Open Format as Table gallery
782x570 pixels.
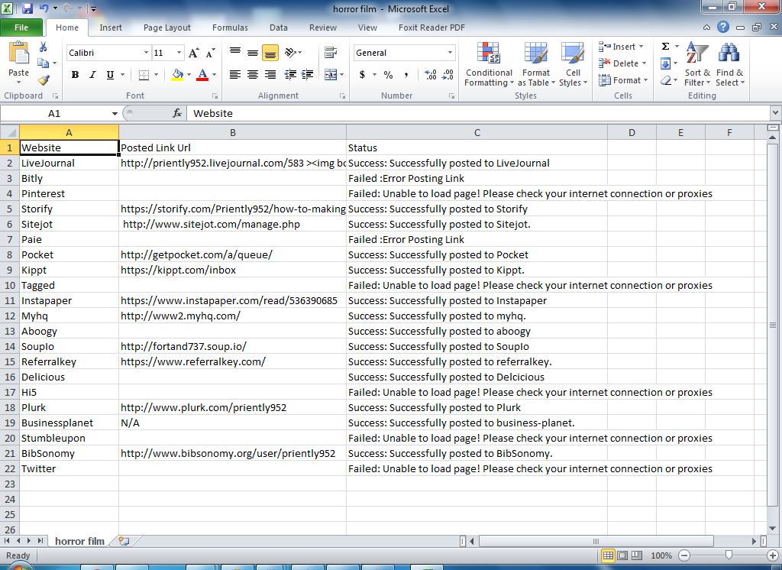point(536,64)
